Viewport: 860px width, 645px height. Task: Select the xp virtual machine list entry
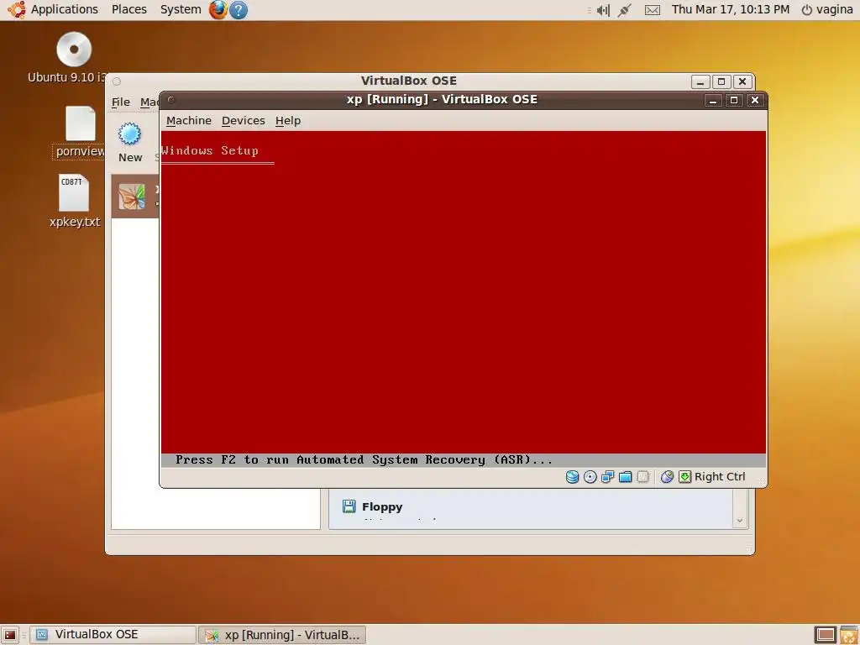pos(135,197)
